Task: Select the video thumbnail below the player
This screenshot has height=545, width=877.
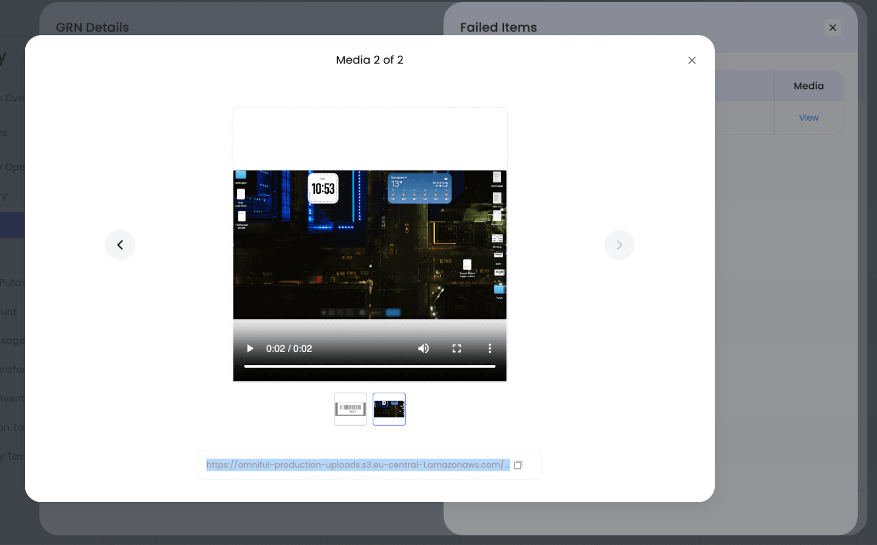Action: (x=389, y=409)
